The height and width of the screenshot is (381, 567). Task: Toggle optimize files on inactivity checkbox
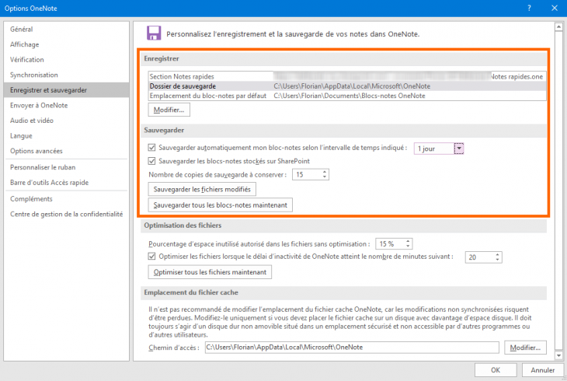[152, 257]
